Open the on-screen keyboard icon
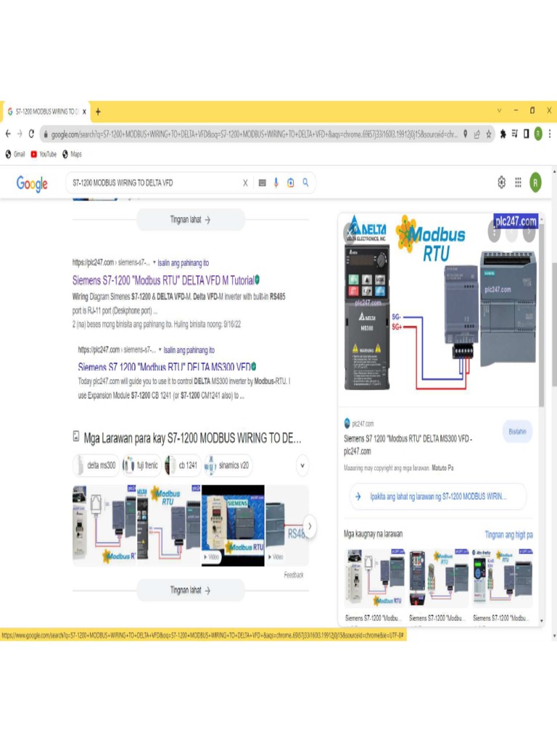Screen dimensions: 557x742 tap(262, 183)
